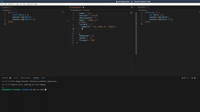Open the Help menu

(x=36, y=4)
